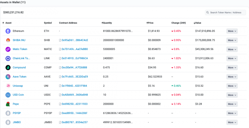Focus the Search Token Name / Address field
Image resolution: width=249 pixels, height=128 pixels.
(x=226, y=12)
